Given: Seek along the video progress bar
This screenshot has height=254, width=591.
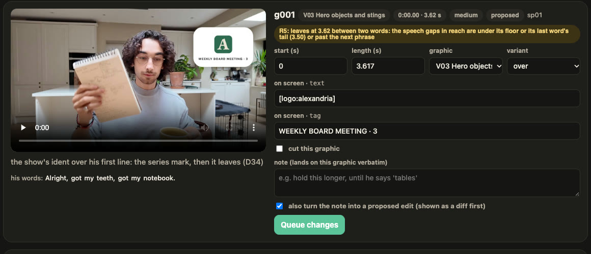Looking at the screenshot, I should [138, 141].
